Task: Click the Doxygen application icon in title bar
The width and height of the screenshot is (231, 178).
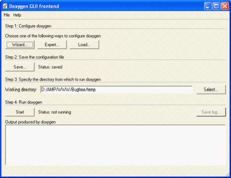Action: (5, 6)
